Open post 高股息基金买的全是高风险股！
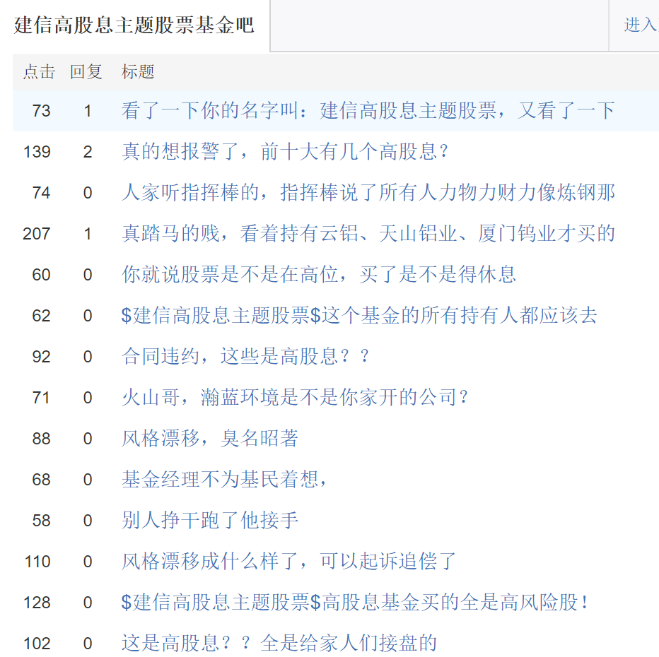659x657 pixels. (355, 602)
